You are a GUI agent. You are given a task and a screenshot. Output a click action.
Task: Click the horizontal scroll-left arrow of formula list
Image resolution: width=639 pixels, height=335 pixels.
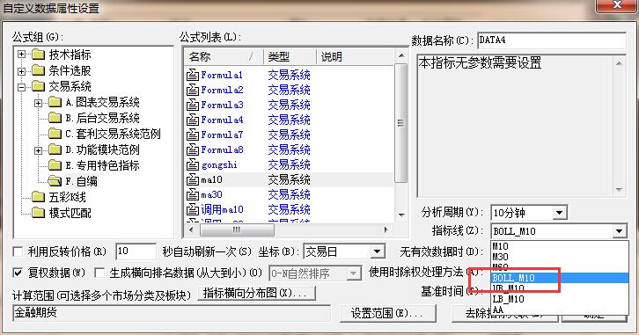(x=192, y=230)
